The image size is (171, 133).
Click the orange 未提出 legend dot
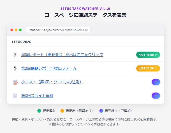tap(62, 111)
